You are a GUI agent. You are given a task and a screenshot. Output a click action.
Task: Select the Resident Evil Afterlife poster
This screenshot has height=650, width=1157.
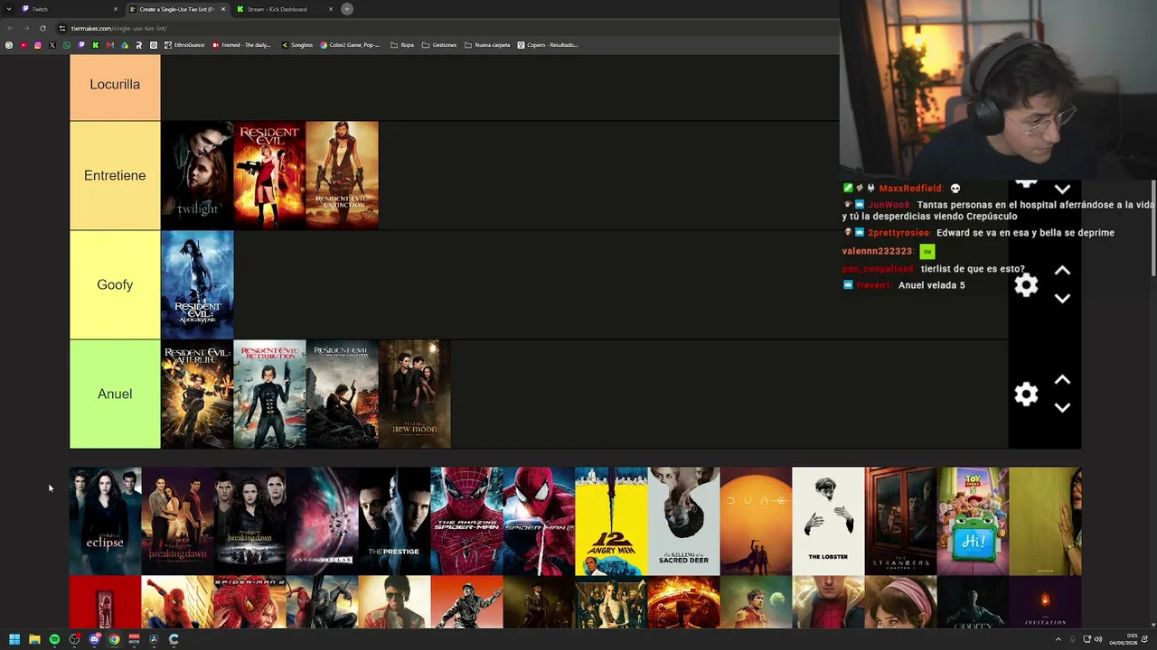pyautogui.click(x=197, y=395)
